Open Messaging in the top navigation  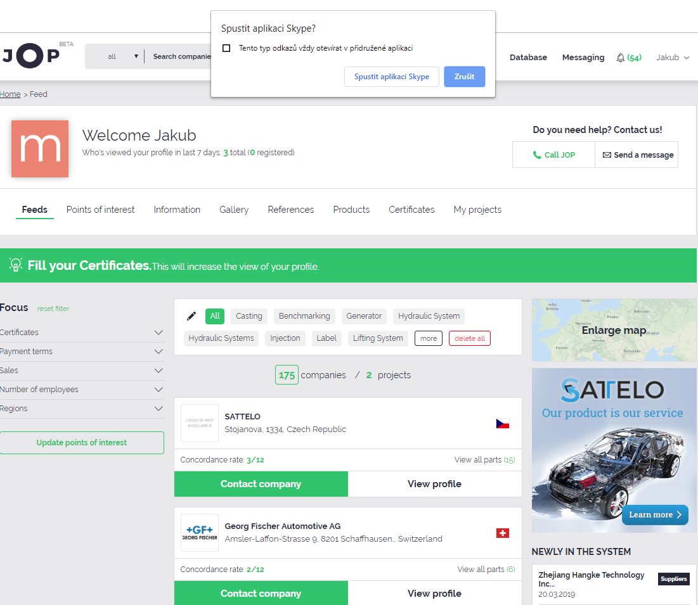(583, 58)
